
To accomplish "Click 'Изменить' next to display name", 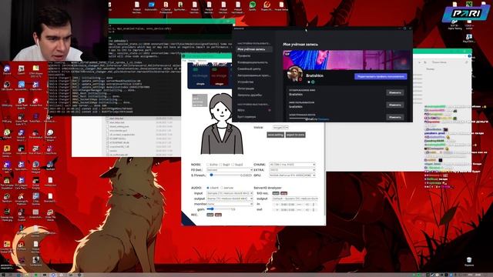I will click(x=394, y=92).
